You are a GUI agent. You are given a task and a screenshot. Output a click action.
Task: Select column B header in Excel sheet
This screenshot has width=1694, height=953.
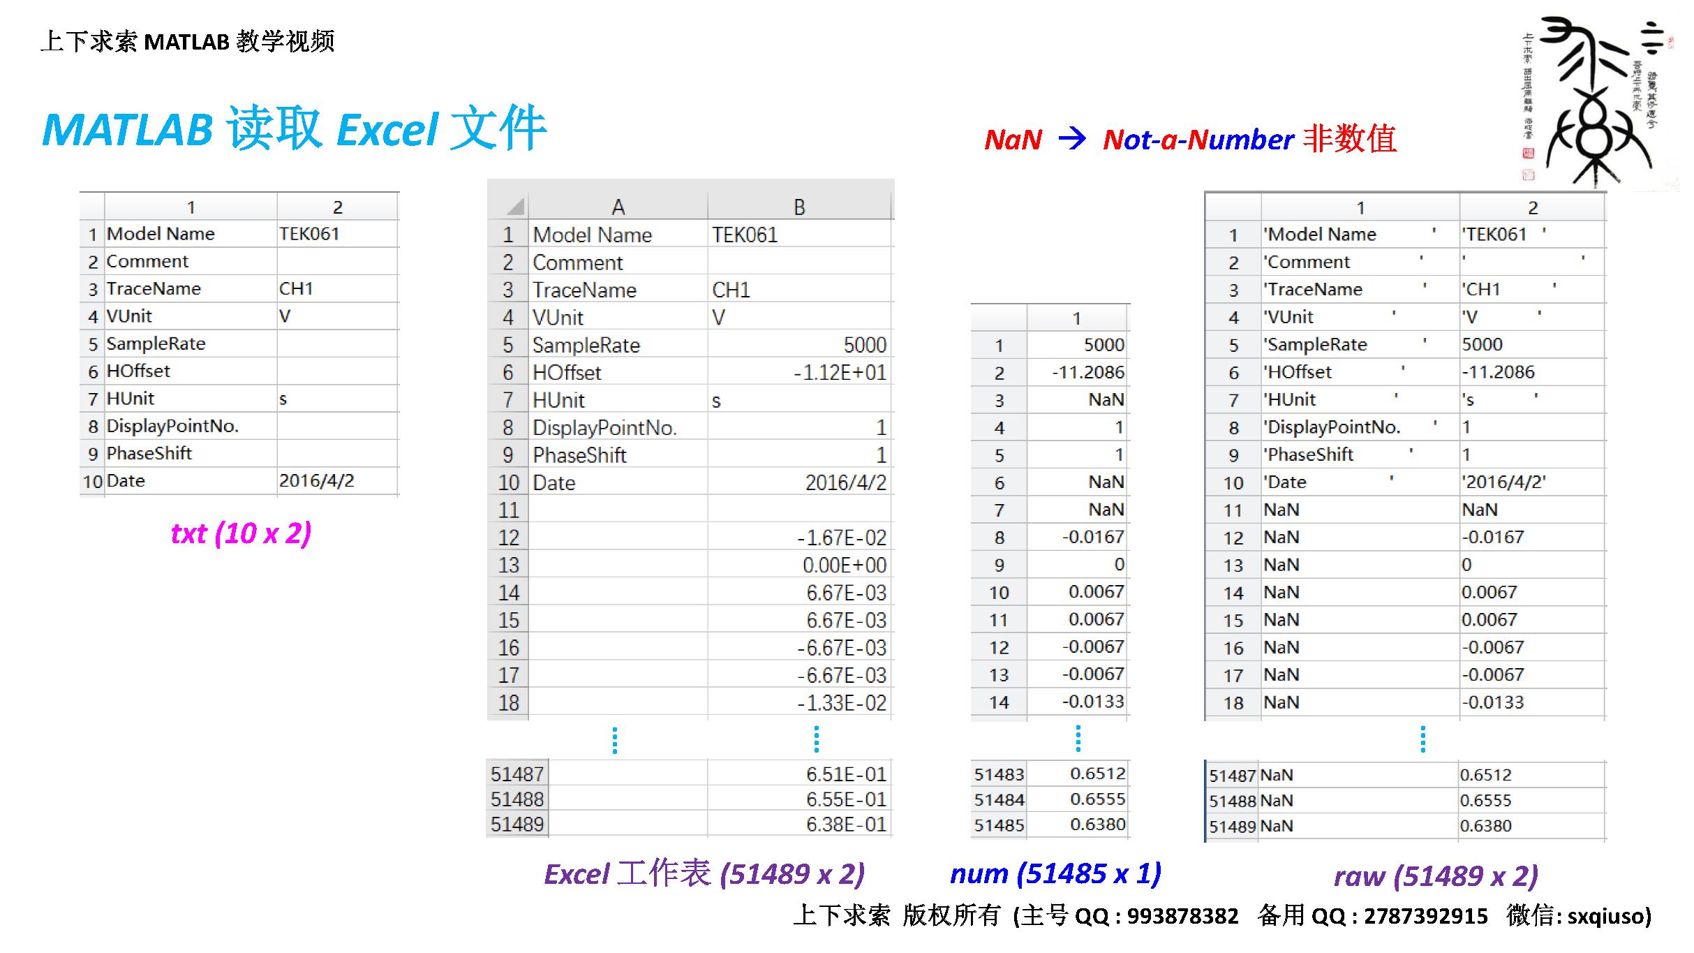pyautogui.click(x=799, y=207)
